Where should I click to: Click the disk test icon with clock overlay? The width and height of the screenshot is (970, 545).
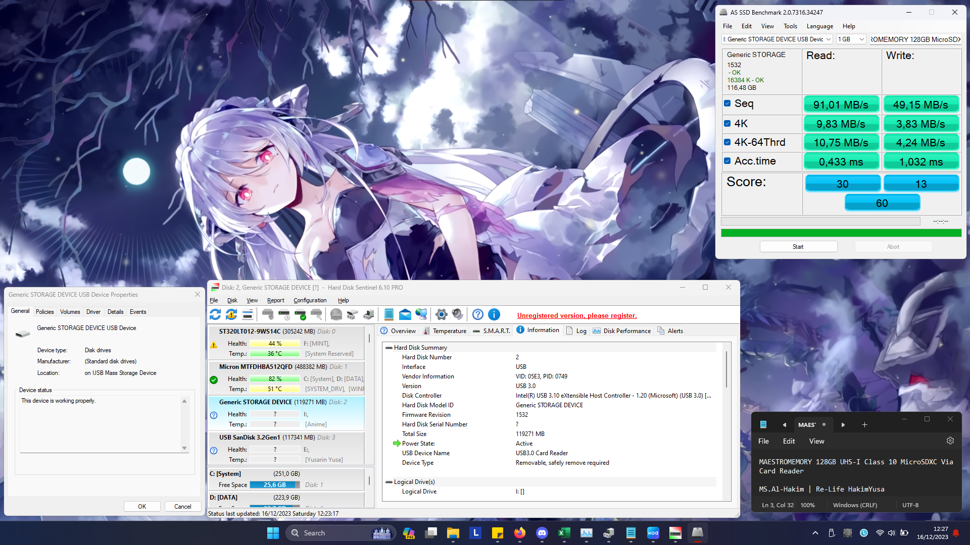[284, 315]
